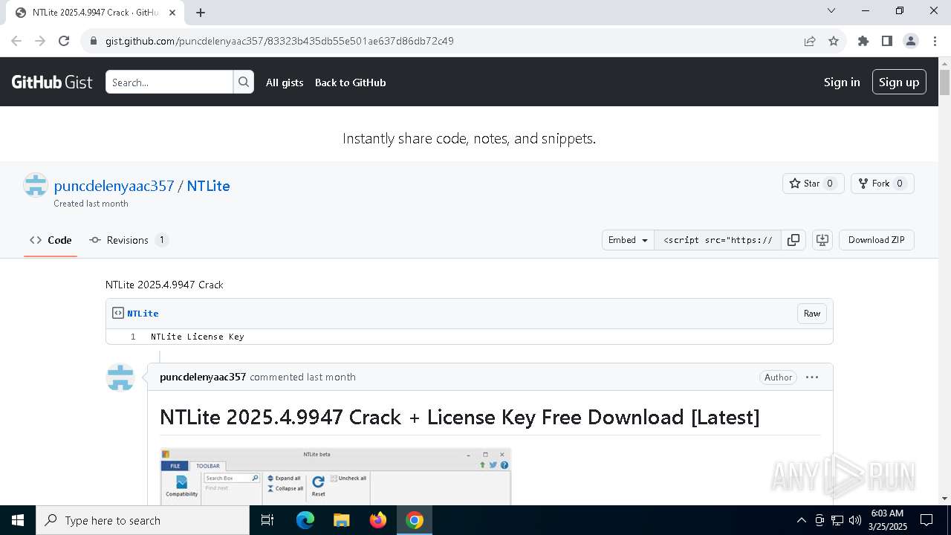Screen dimensions: 951x535
Task: Go back to the previous page
Action: click(16, 41)
